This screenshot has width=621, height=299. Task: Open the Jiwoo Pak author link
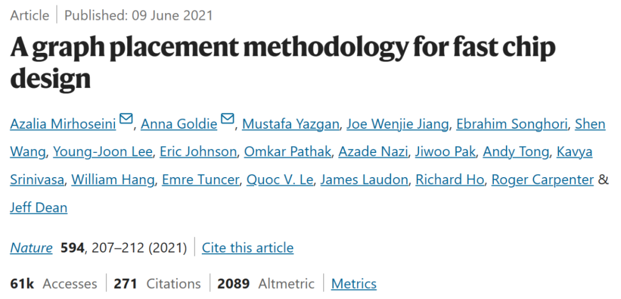point(445,152)
